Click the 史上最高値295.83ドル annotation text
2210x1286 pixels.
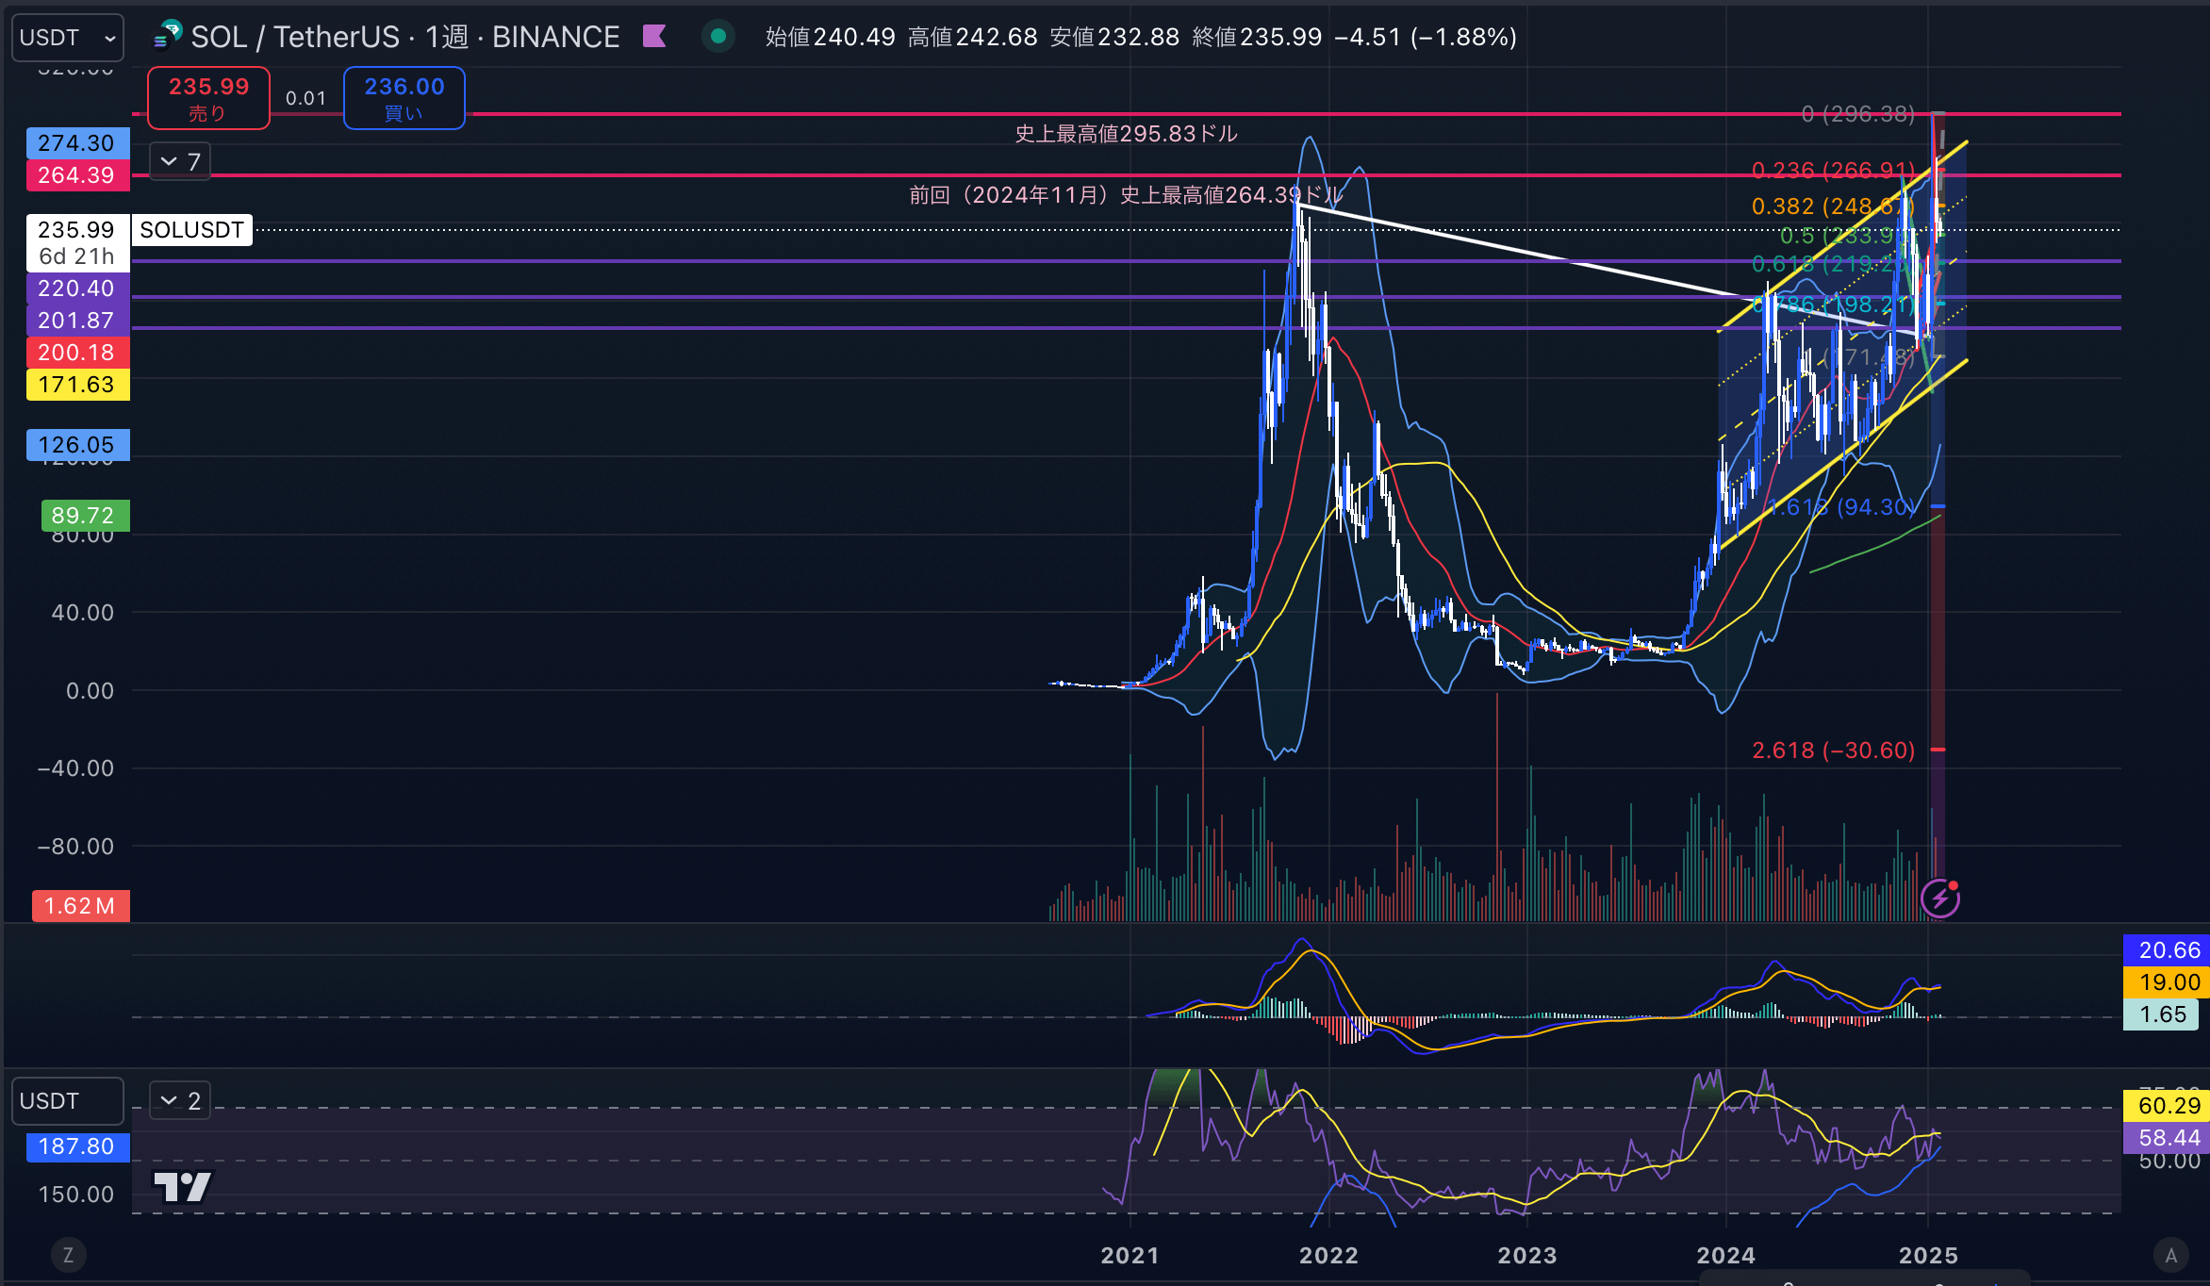(1127, 134)
